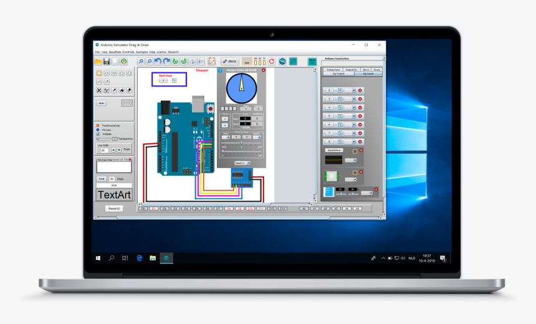Image resolution: width=536 pixels, height=324 pixels.
Task: Toggle digital input switch for pin 5
Action: click(x=340, y=116)
